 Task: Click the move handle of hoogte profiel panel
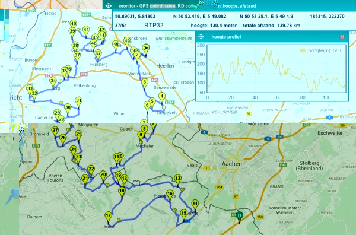coord(201,37)
